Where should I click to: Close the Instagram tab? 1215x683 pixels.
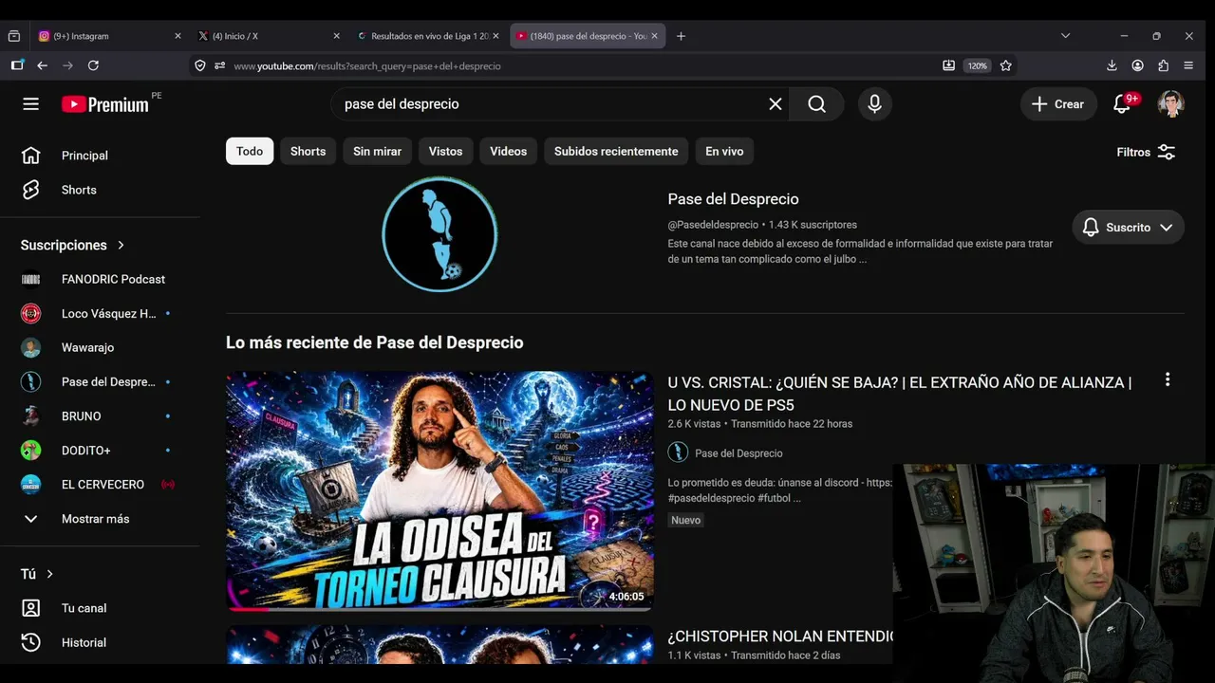(x=178, y=36)
